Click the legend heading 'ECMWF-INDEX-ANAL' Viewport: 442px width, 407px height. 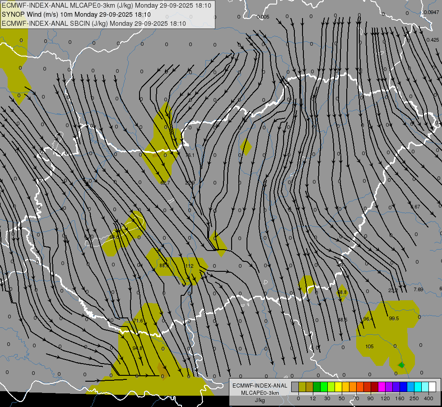pos(260,386)
